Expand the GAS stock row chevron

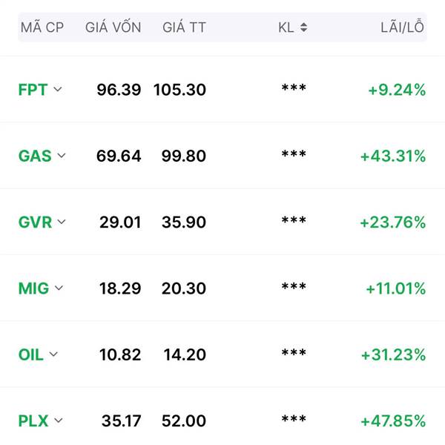(x=62, y=156)
